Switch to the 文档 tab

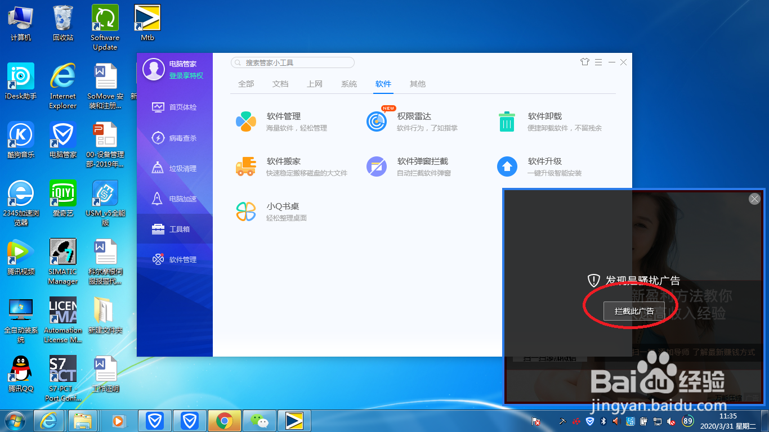pyautogui.click(x=280, y=84)
